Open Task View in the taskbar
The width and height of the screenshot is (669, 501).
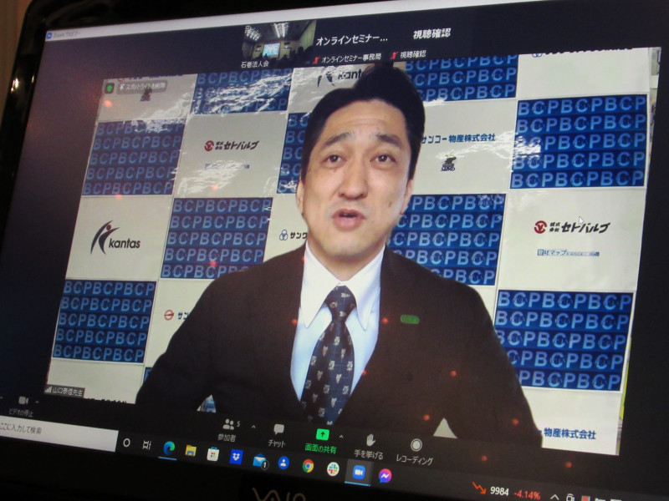[x=147, y=444]
